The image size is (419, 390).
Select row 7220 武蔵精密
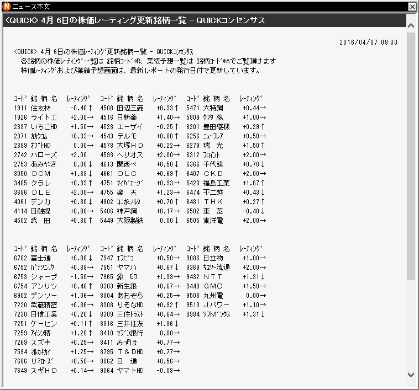(54, 304)
